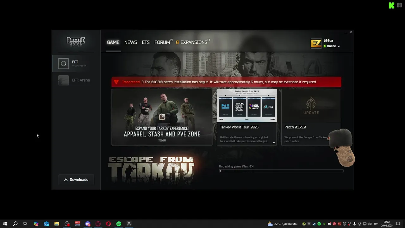Open the Patch 0.16.9.0 news title
The image size is (405, 228).
(295, 127)
